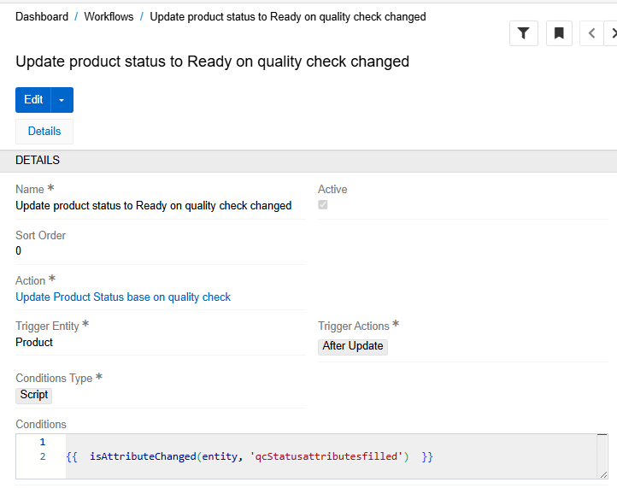Click line number 2 in code editor
The image size is (617, 488).
point(43,456)
